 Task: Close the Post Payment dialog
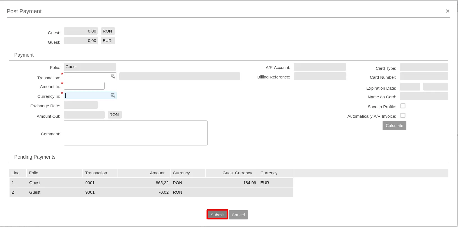coord(448,11)
